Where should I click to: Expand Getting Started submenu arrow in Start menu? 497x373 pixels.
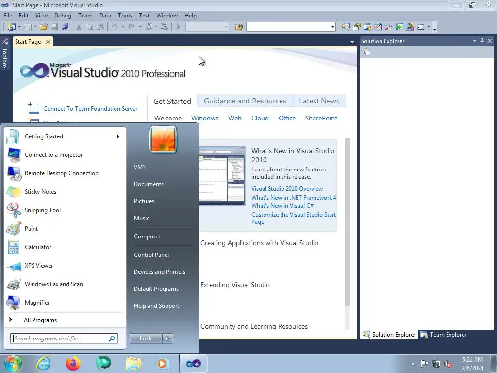coord(118,136)
